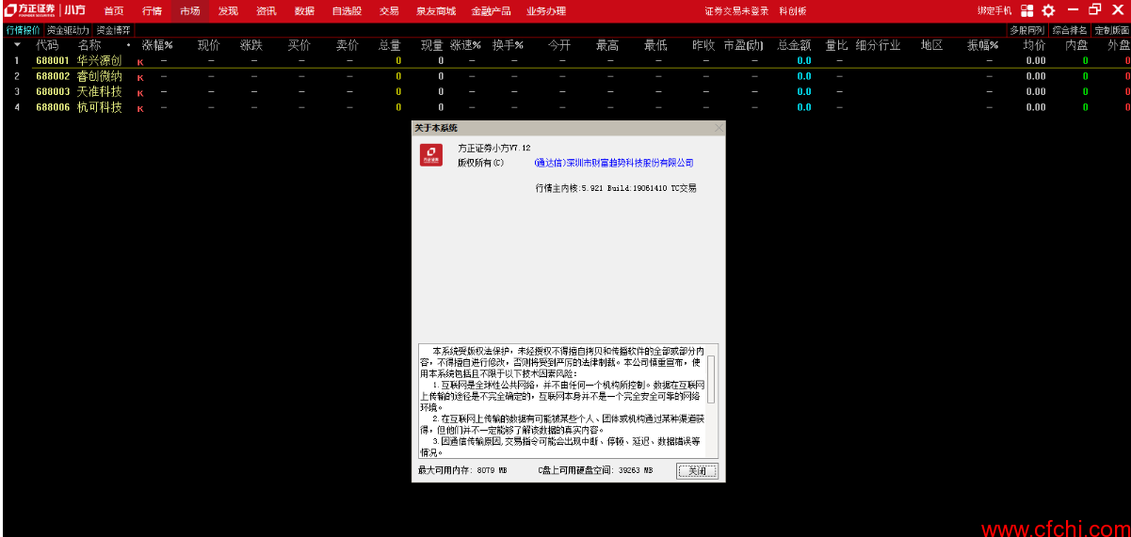Switch to the 行情报价 tab
Viewport: 1131px width, 537px height.
pos(23,30)
